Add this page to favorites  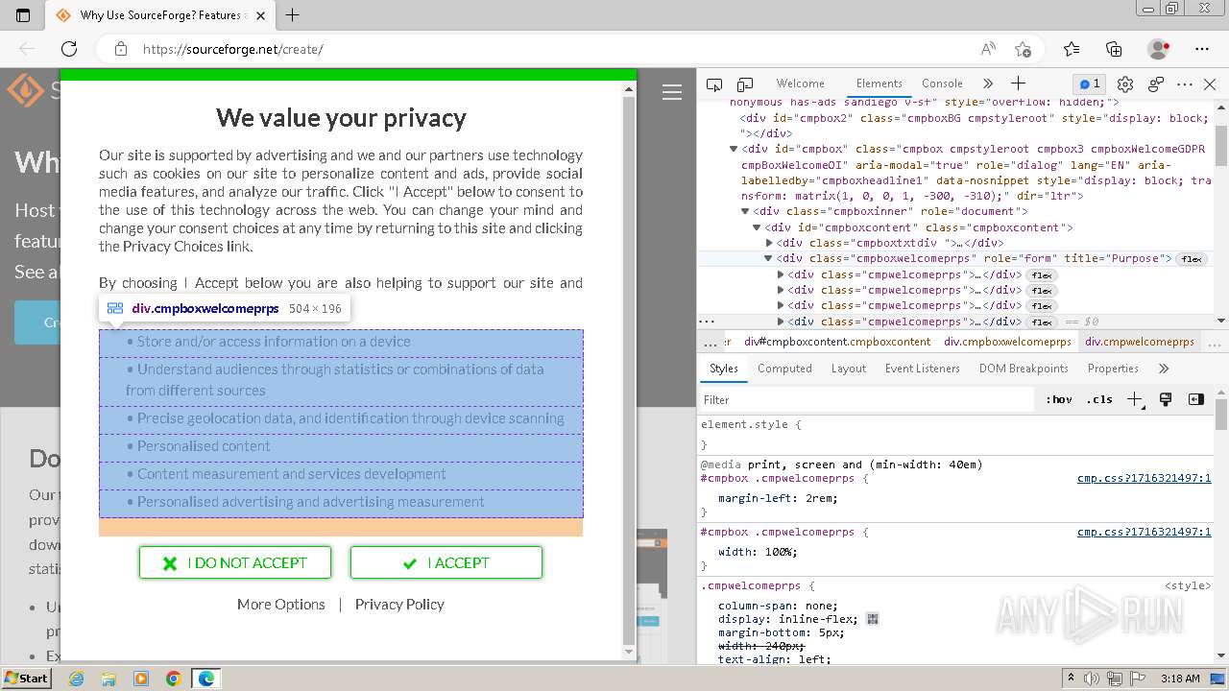tap(1023, 49)
